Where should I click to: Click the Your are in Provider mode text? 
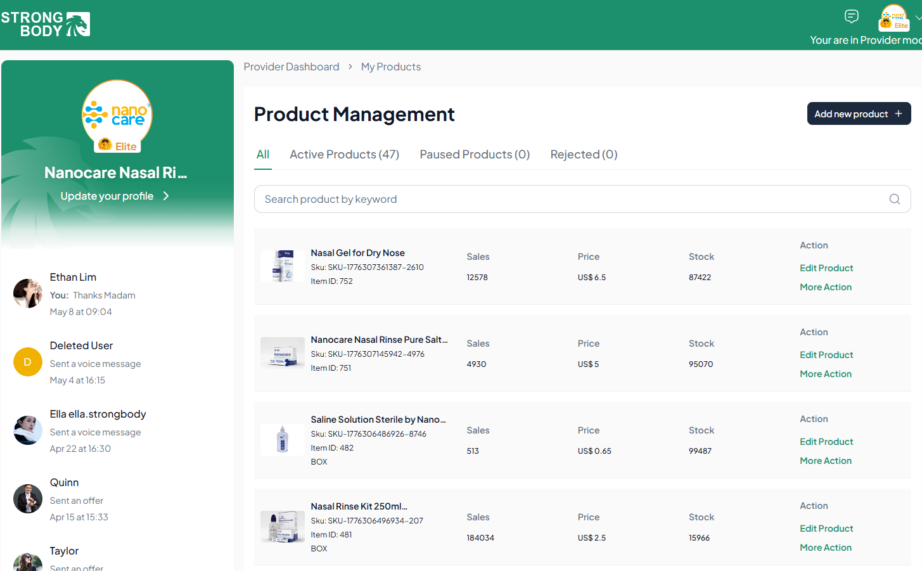pyautogui.click(x=866, y=40)
